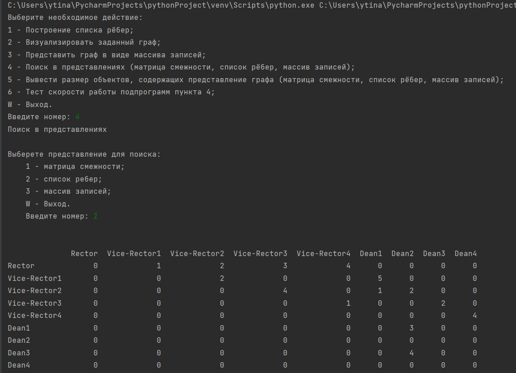Click the Rector row label
This screenshot has width=516, height=373.
pyautogui.click(x=21, y=266)
